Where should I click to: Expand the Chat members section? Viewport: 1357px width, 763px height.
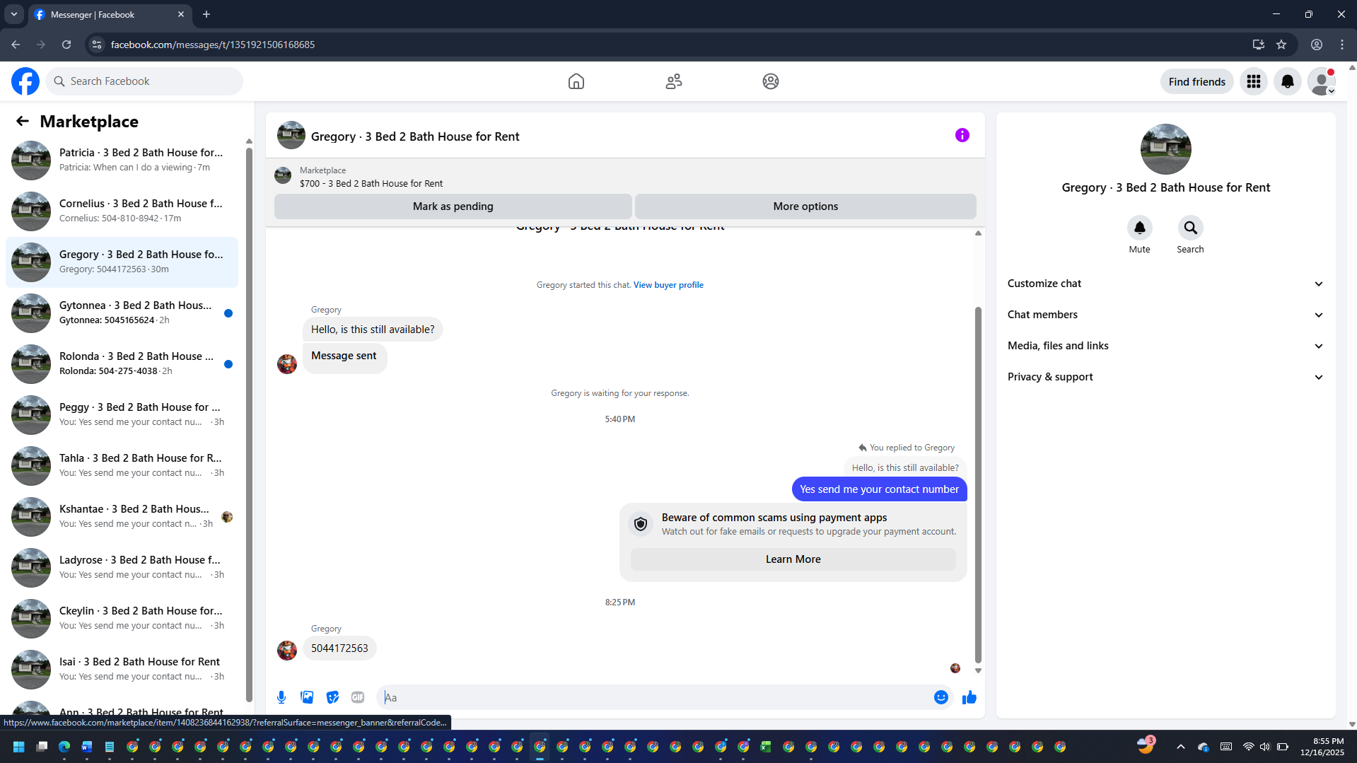pyautogui.click(x=1165, y=315)
